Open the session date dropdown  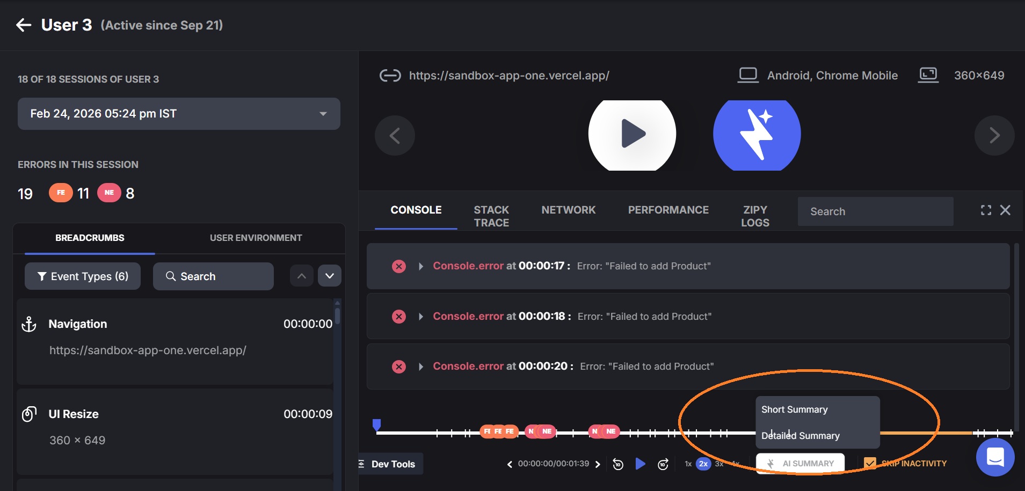(179, 114)
